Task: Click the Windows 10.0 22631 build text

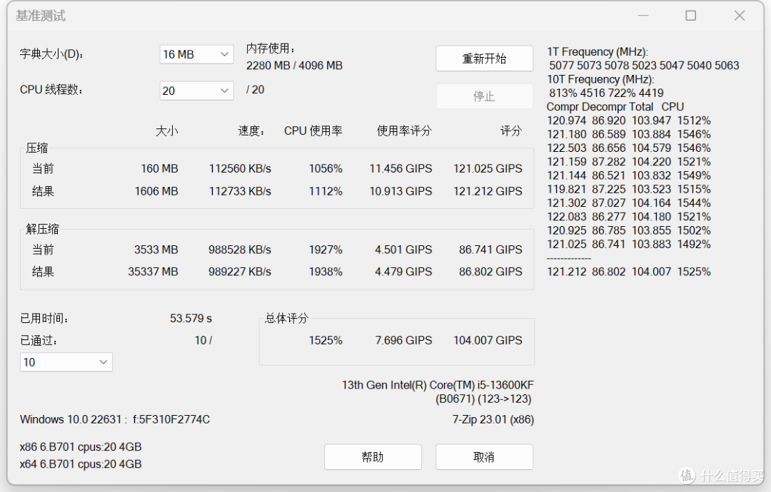Action: [114, 419]
